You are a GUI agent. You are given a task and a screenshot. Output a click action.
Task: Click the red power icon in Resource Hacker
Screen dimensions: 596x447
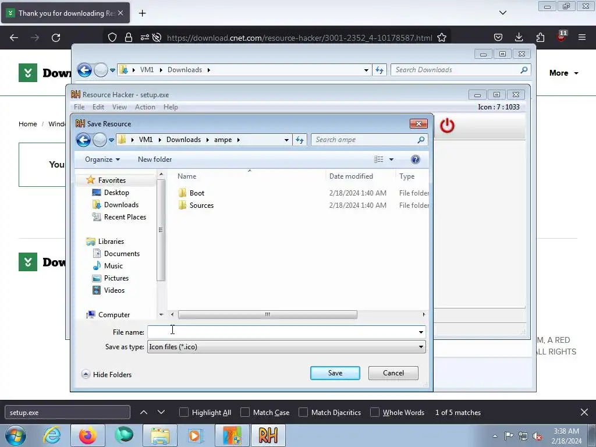click(x=447, y=126)
